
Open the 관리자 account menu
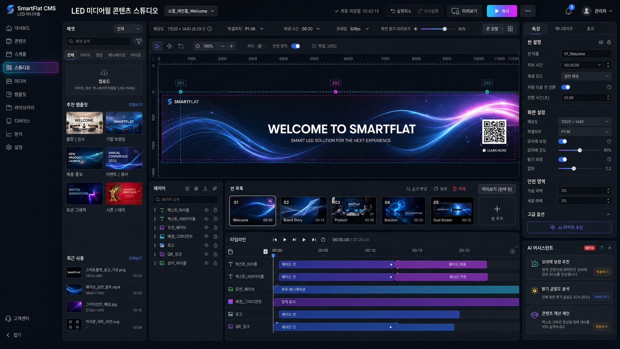597,11
